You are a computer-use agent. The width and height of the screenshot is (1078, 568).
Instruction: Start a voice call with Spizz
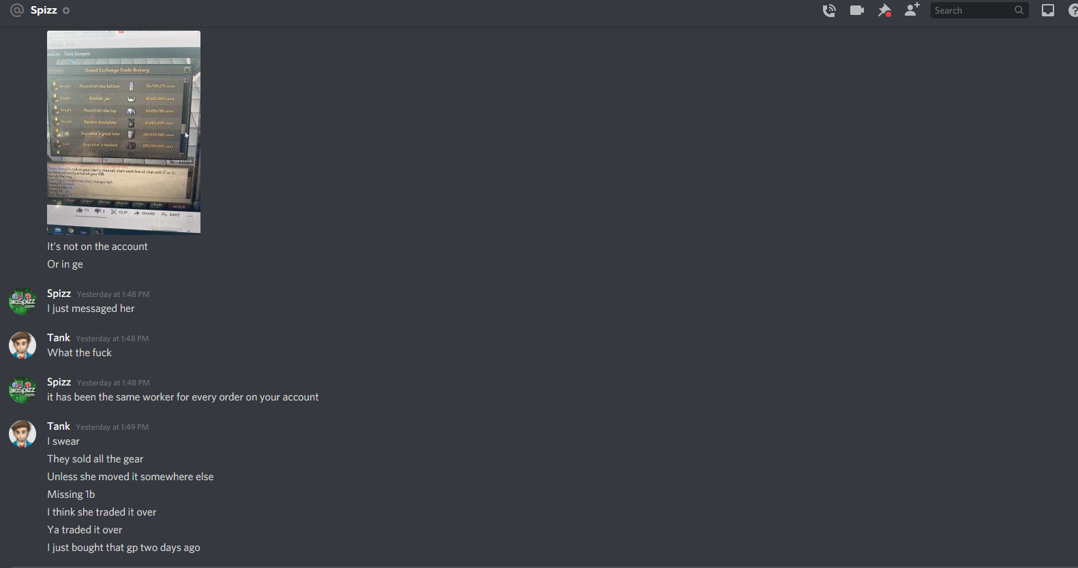tap(829, 10)
